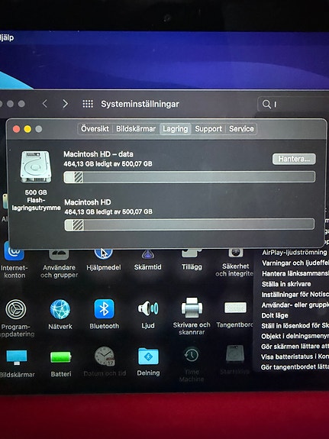Viewport: 329px width, 439px height.
Task: Open the Batteri preference icon
Action: [x=61, y=357]
